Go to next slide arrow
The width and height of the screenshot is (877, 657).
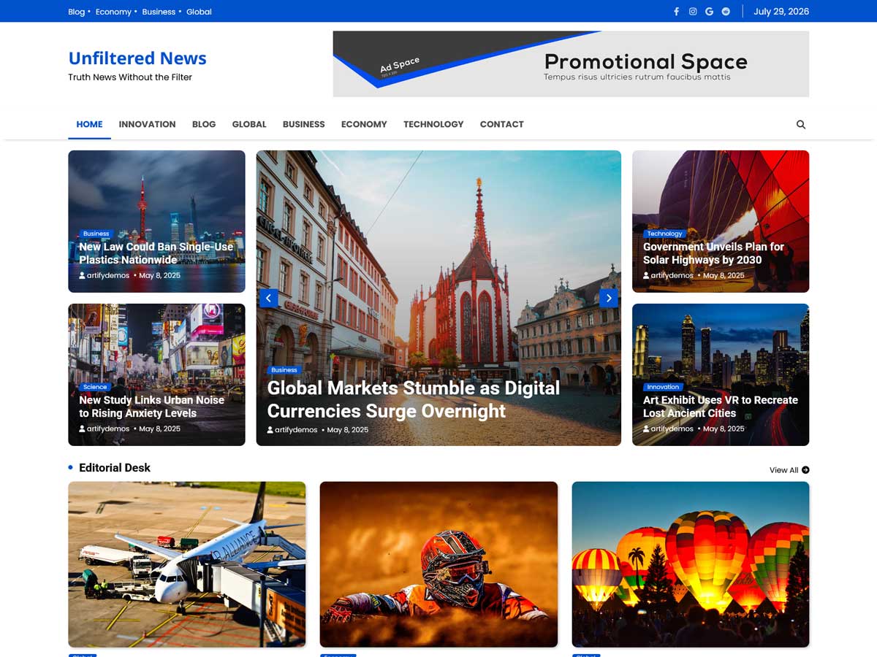point(609,298)
